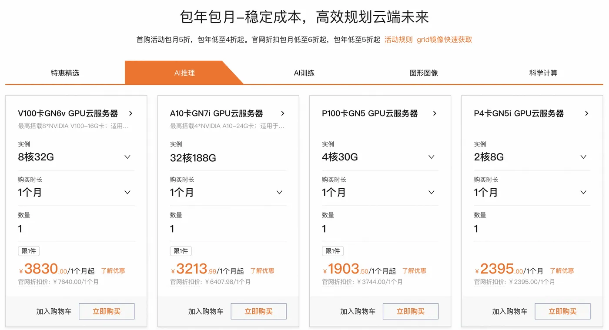
Task: Open A10卡GN7i details via its chevron arrow
Action: pyautogui.click(x=283, y=113)
